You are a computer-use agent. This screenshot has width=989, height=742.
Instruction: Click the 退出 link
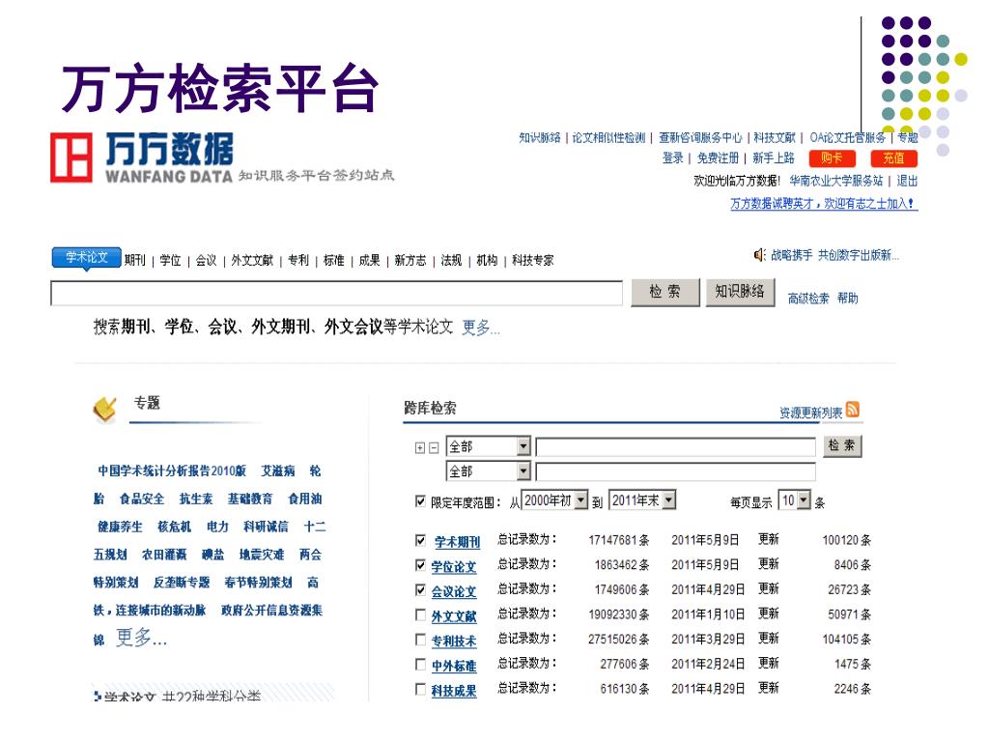[x=907, y=181]
